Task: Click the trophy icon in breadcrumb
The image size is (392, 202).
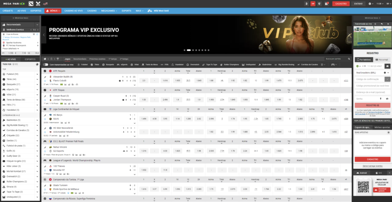Action: coord(58,59)
